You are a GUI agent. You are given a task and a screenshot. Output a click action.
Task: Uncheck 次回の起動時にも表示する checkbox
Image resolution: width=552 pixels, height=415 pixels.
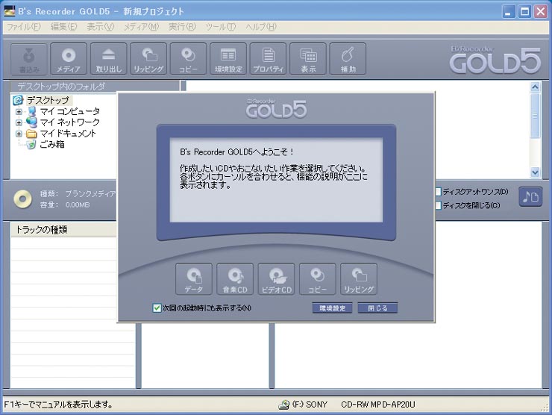[157, 308]
